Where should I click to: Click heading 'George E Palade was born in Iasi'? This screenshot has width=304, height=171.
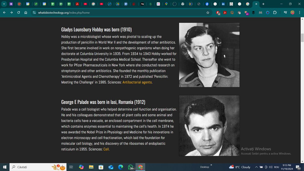tap(103, 102)
